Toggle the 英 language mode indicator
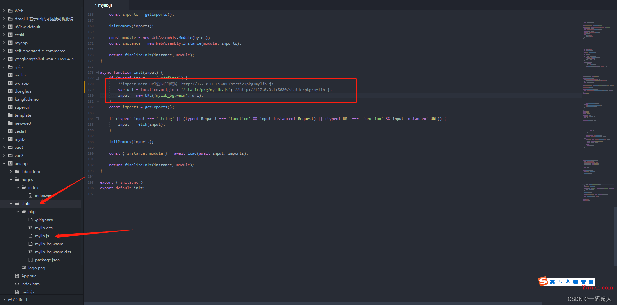 coord(552,282)
